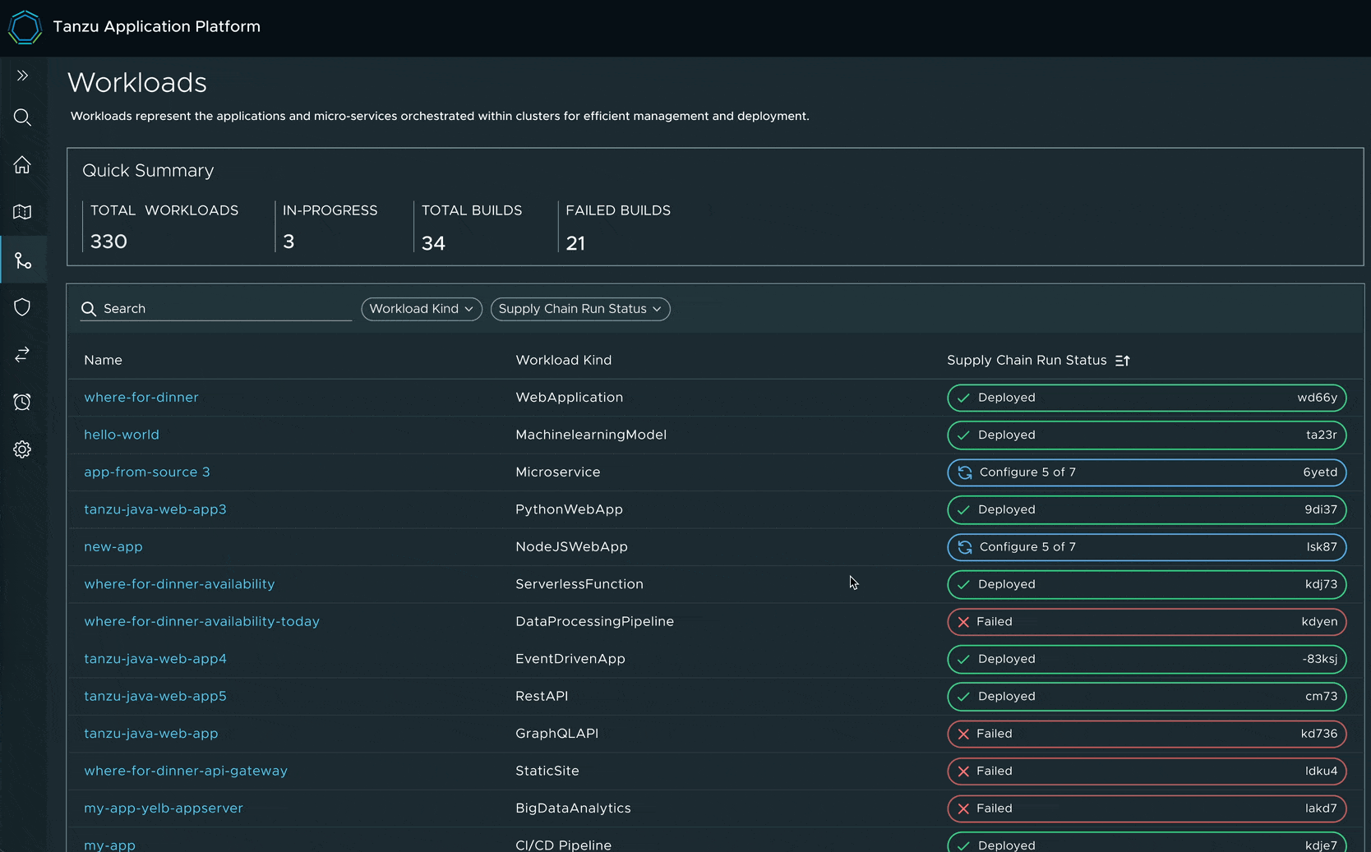
Task: Open the Home icon in sidebar
Action: tap(22, 165)
